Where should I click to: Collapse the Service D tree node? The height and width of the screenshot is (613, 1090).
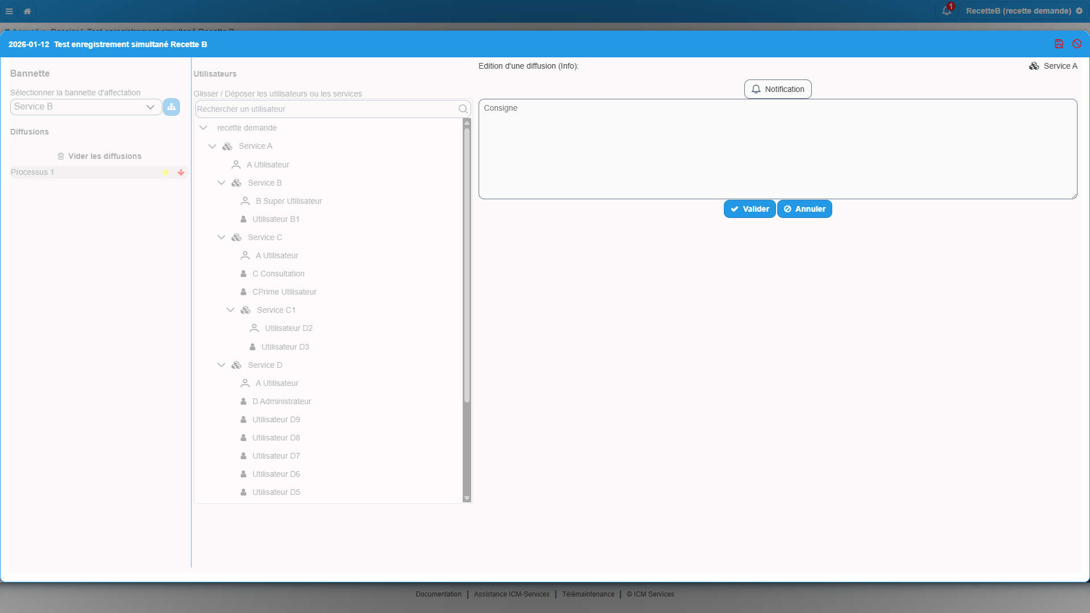221,365
